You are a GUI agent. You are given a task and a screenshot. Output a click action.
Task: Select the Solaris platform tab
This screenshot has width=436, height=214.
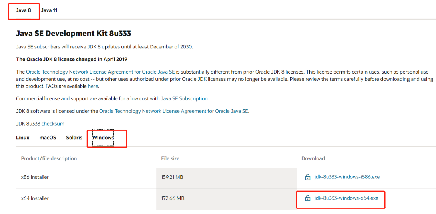pyautogui.click(x=74, y=138)
